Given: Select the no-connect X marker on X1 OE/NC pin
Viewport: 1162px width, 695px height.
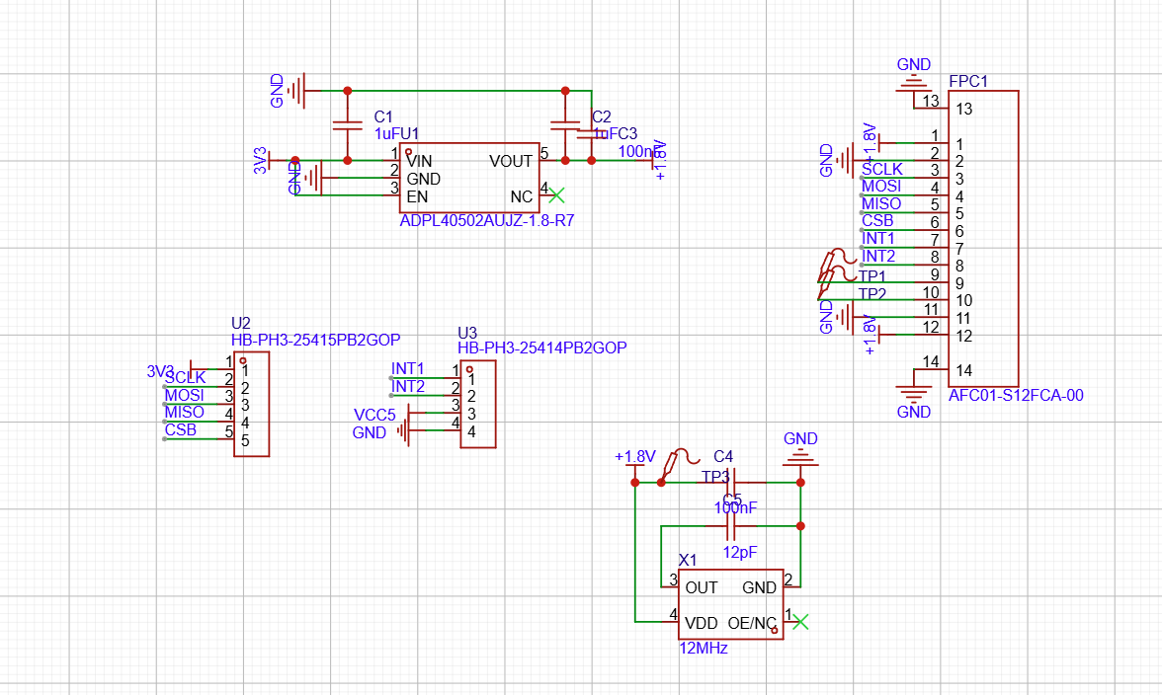Looking at the screenshot, I should coord(800,621).
